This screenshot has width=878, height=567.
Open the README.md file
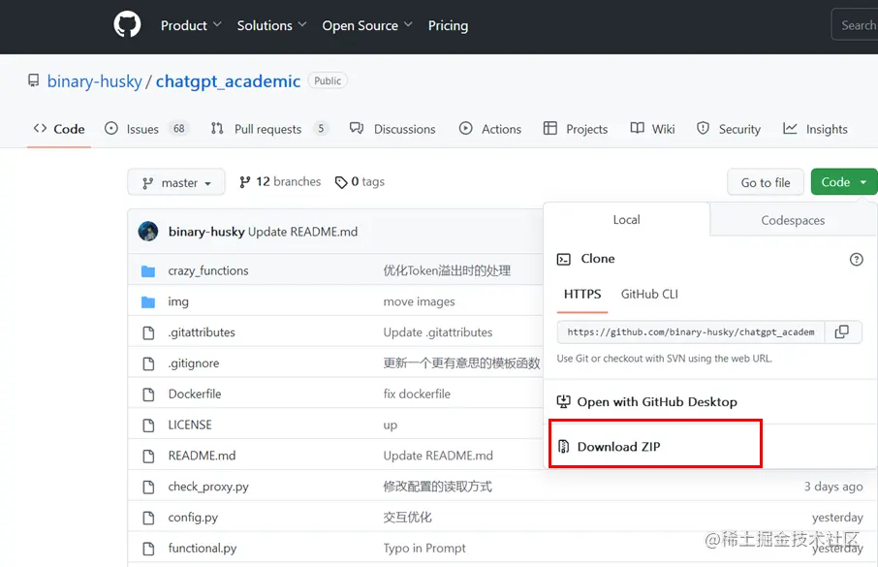(202, 456)
